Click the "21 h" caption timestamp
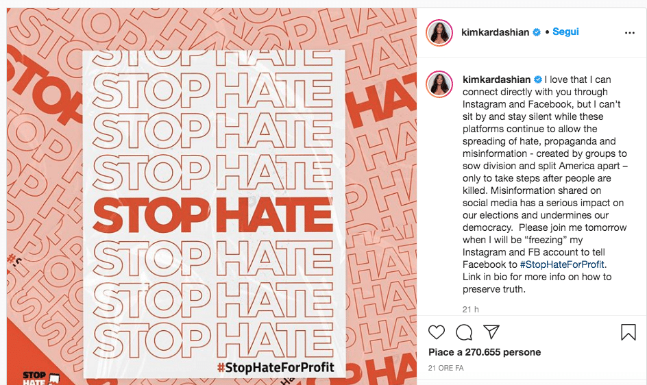 (471, 310)
